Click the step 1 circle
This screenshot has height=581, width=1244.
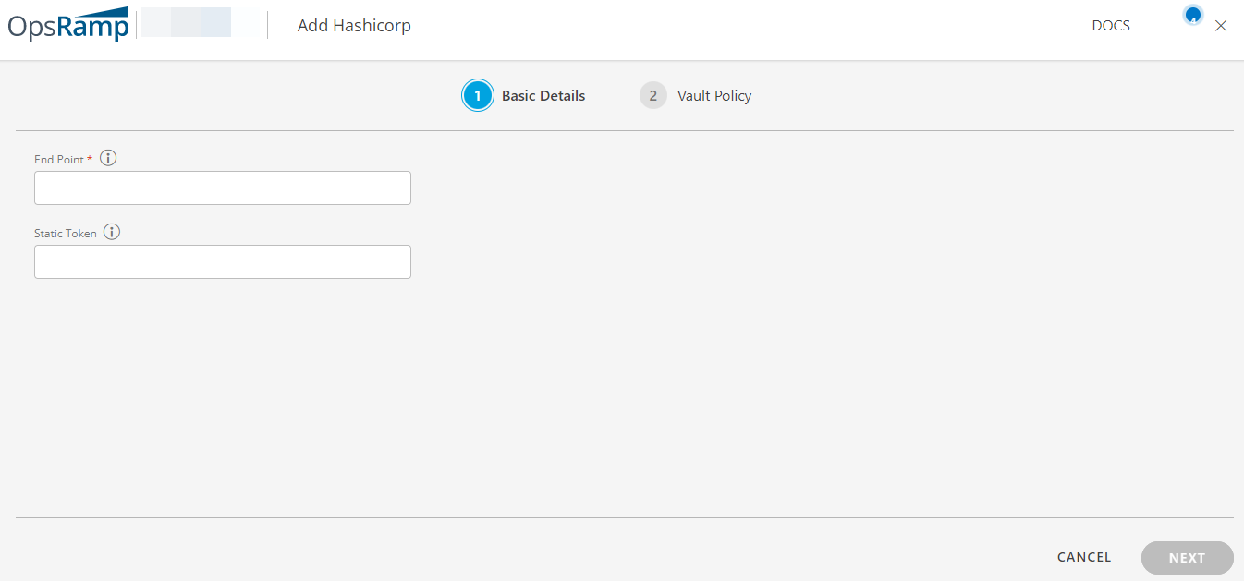478,95
